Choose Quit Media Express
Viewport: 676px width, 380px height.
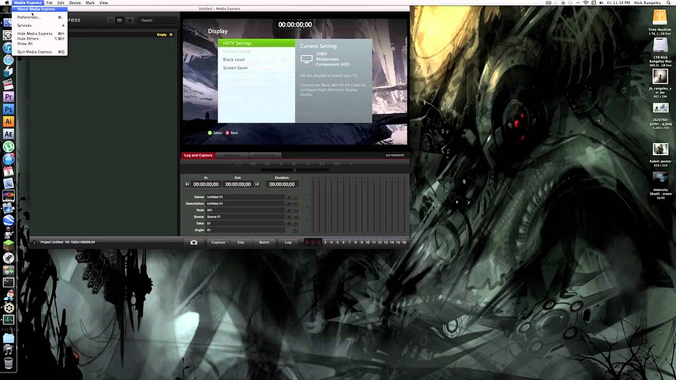tap(40, 52)
